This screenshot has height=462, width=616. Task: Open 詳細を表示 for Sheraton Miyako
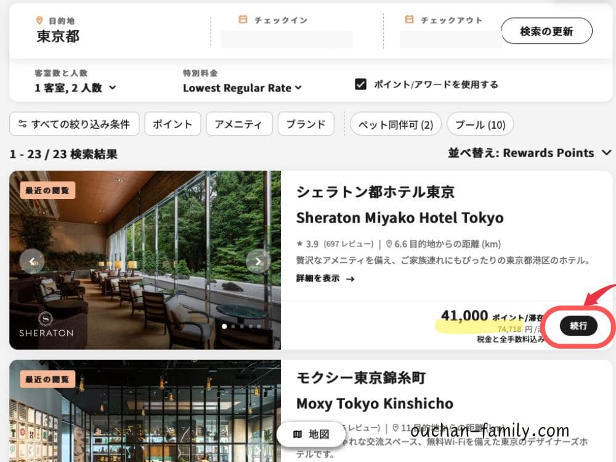[x=325, y=278]
